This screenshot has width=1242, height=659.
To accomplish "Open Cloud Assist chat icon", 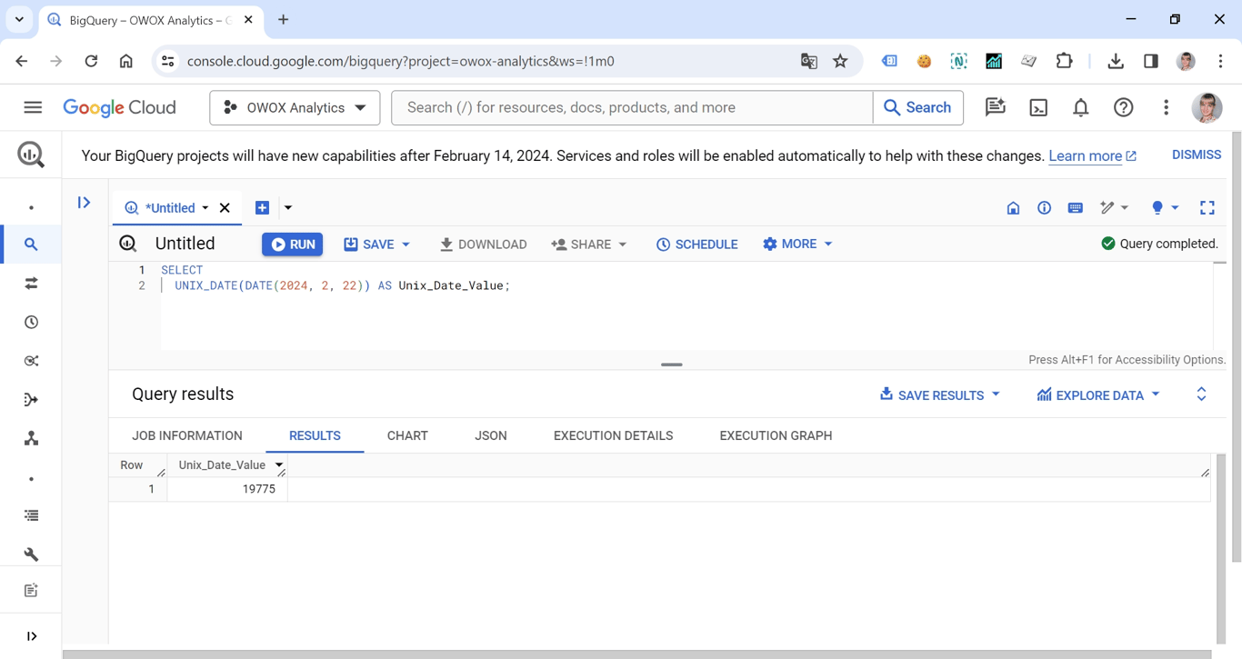I will click(x=996, y=107).
